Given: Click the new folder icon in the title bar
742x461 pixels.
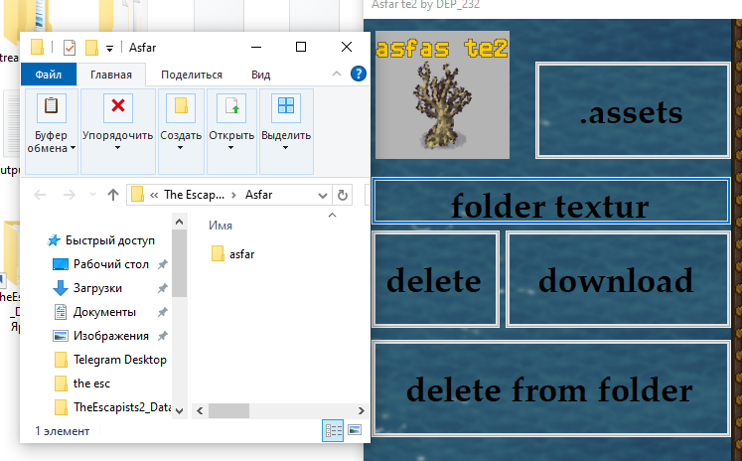Looking at the screenshot, I should (x=91, y=48).
